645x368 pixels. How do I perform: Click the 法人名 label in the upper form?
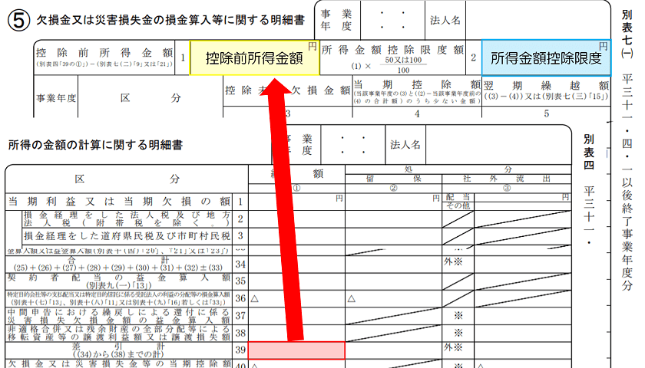point(445,20)
